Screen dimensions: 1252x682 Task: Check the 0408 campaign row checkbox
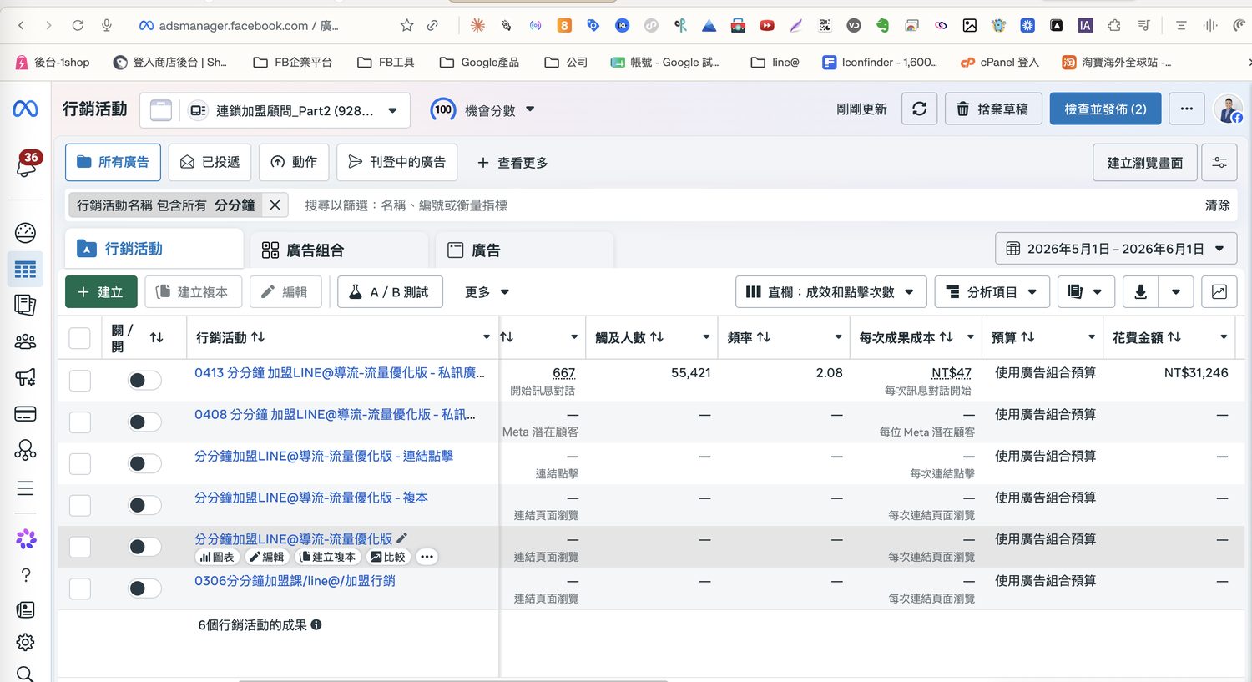coord(79,422)
